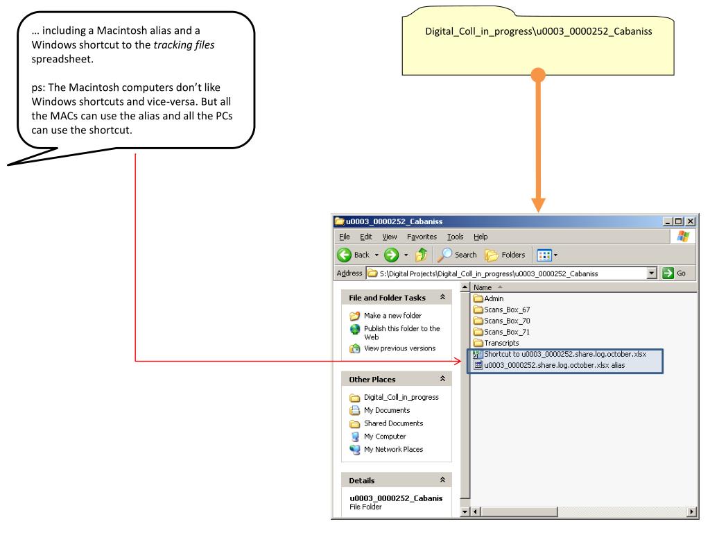Click the task pane scroll up arrow
710x533 pixels.
tap(465, 287)
